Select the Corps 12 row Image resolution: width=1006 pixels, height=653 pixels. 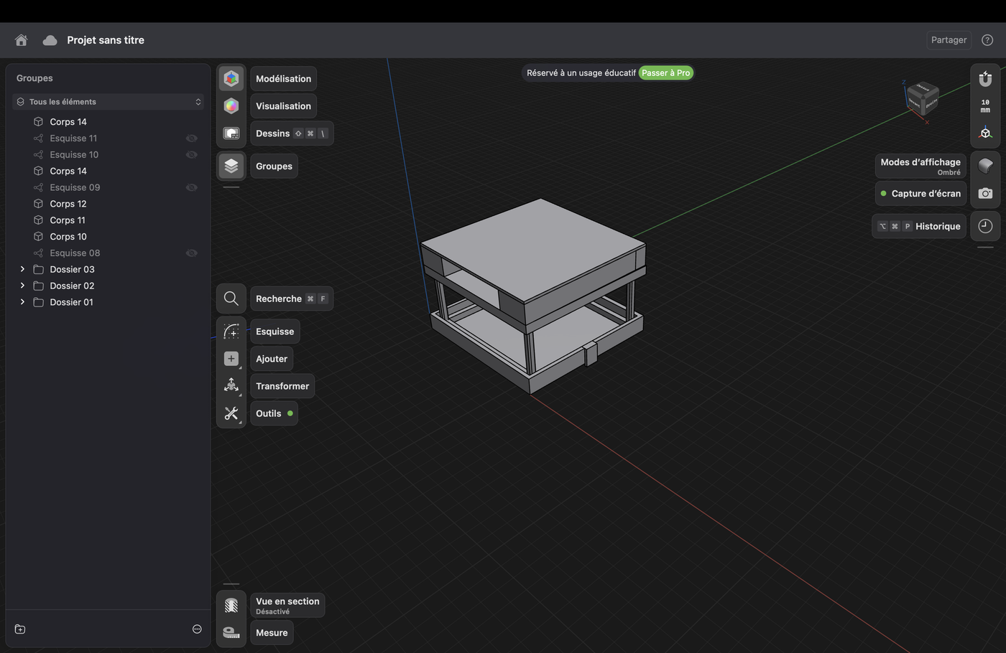(109, 204)
